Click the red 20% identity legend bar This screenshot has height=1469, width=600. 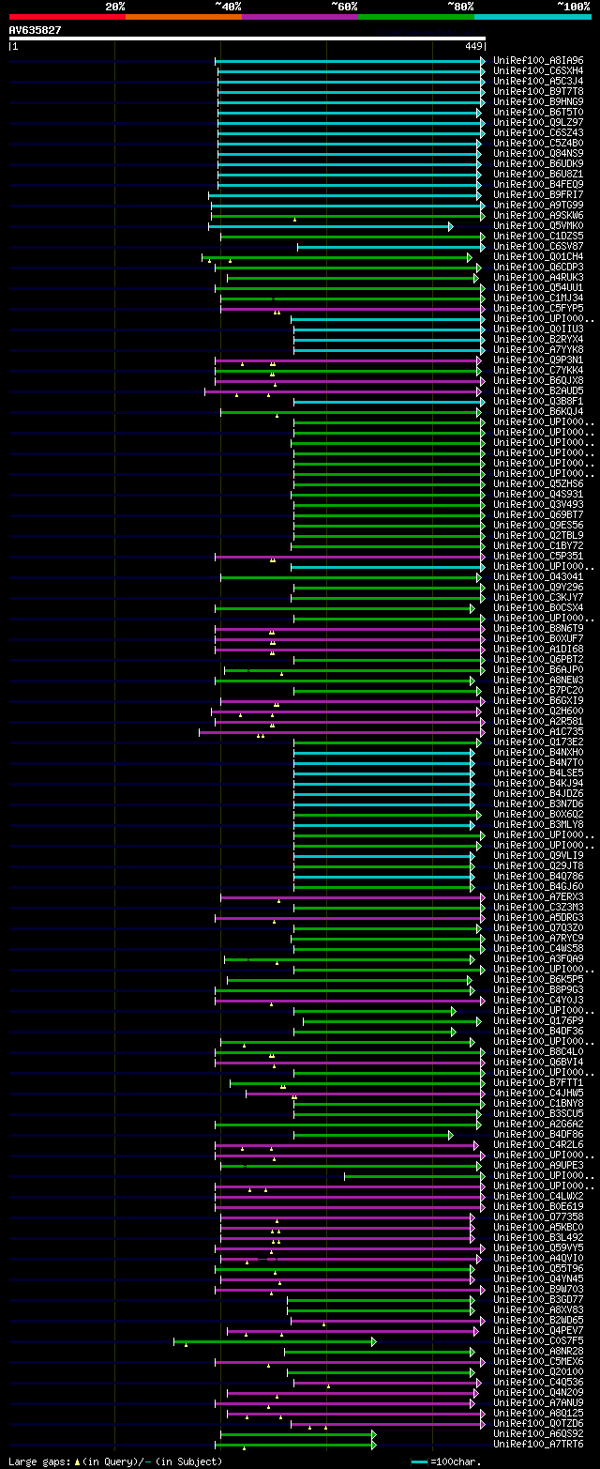point(67,17)
